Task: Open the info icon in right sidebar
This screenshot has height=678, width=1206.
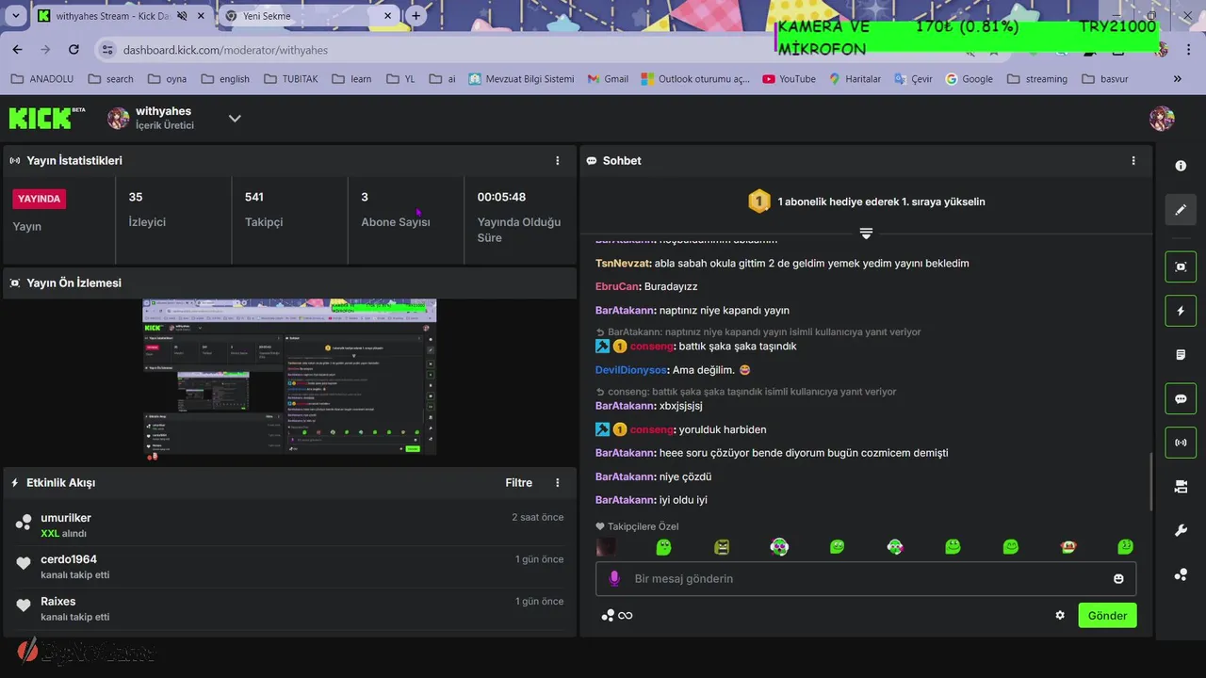Action: pyautogui.click(x=1181, y=166)
